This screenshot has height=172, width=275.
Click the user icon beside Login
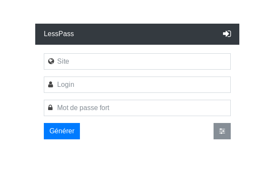click(51, 85)
